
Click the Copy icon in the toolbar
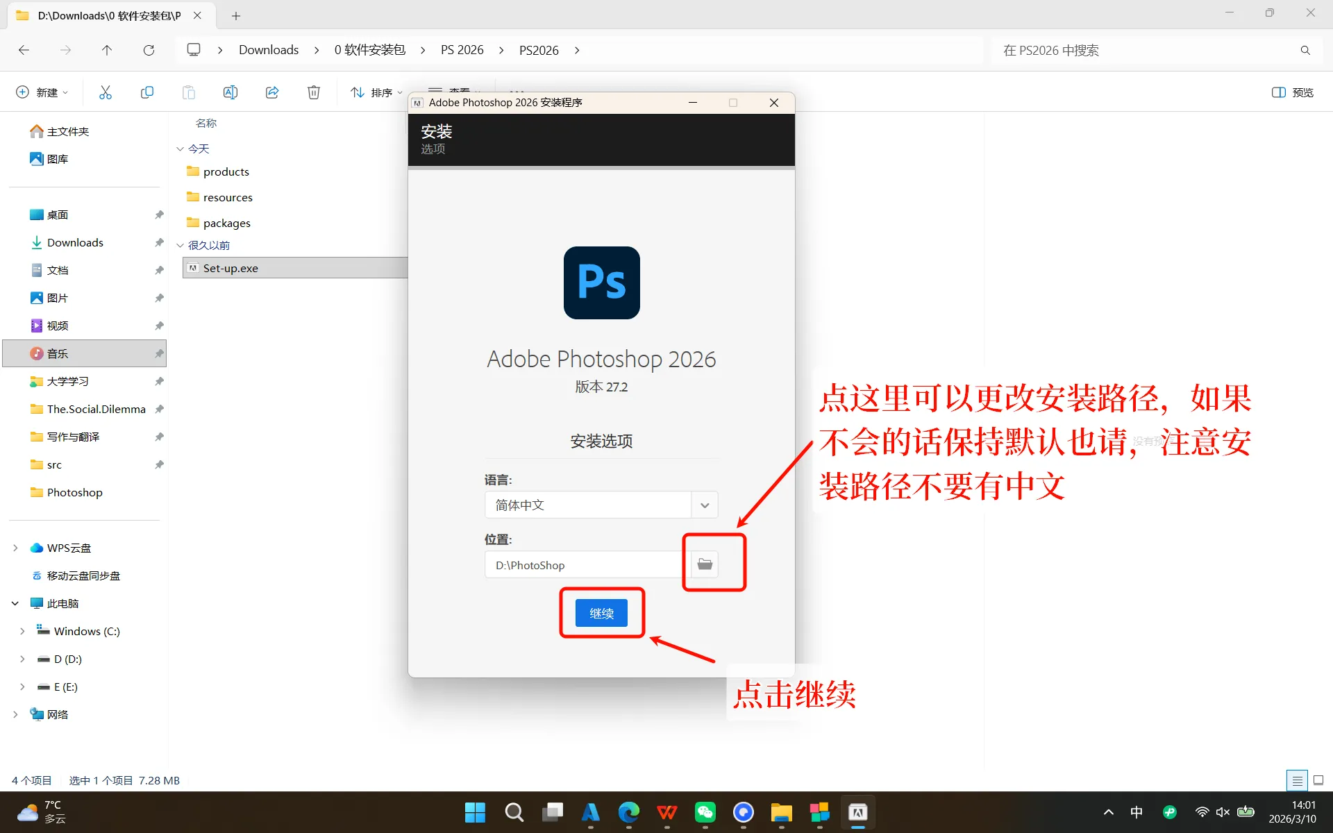click(x=146, y=92)
